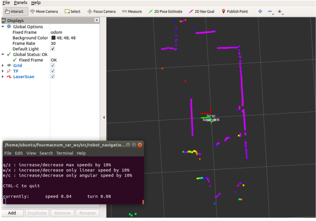Click the TF axes icon

[x=9, y=71]
